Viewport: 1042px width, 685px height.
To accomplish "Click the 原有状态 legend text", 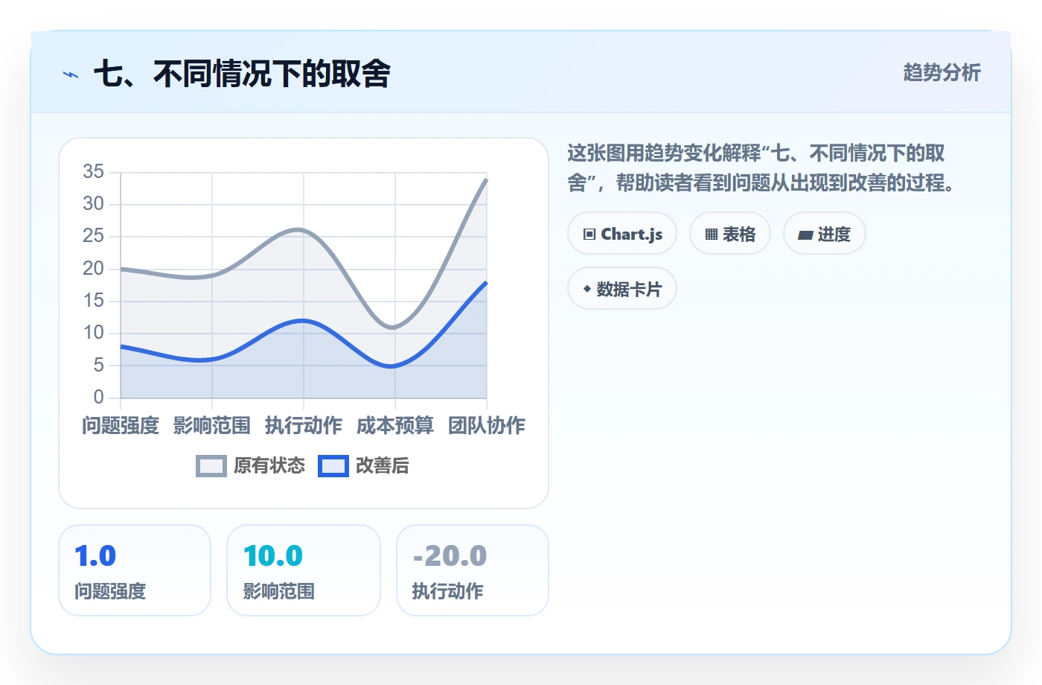I will coord(269,466).
